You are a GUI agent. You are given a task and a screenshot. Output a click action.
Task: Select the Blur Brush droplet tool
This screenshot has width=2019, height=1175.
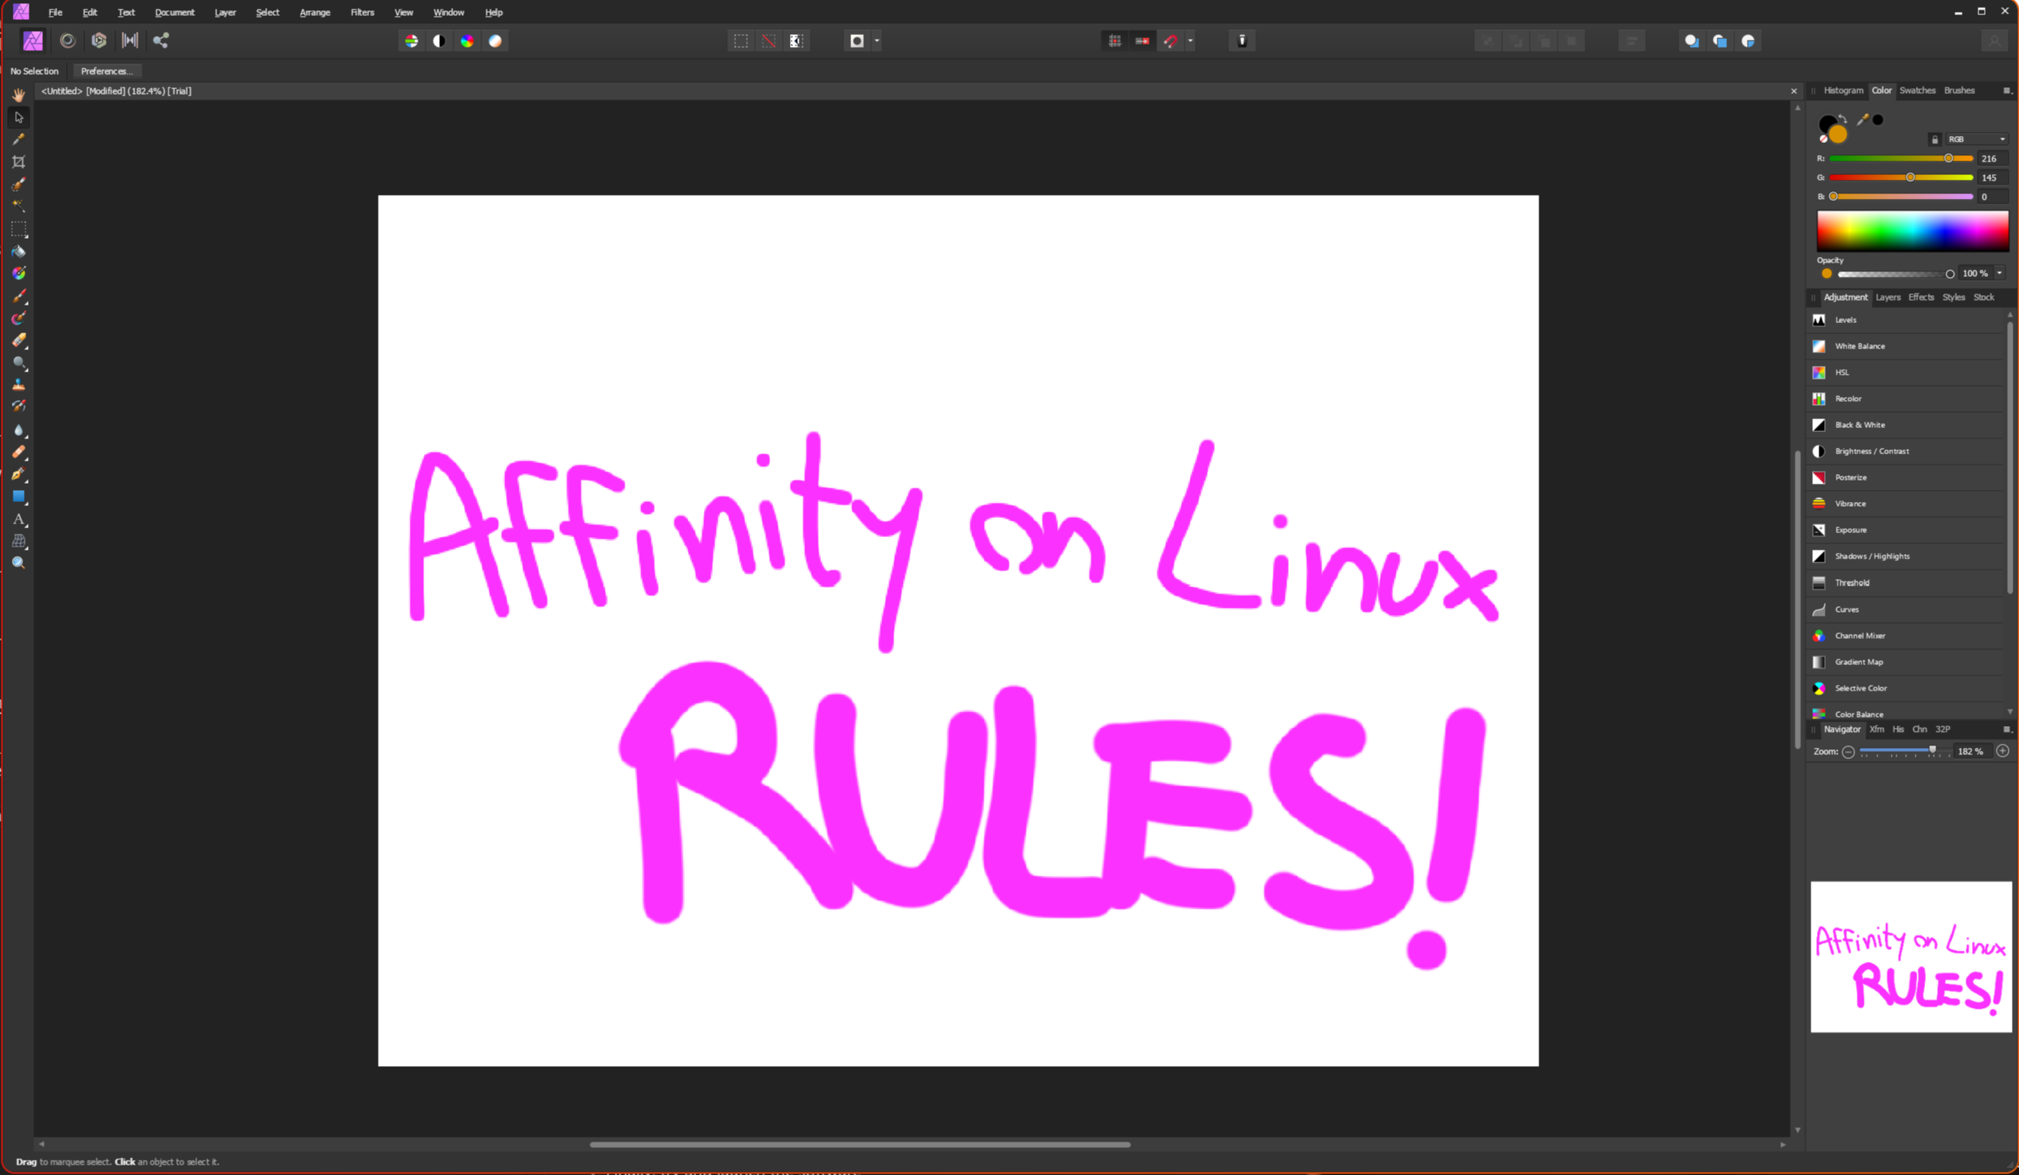point(18,430)
